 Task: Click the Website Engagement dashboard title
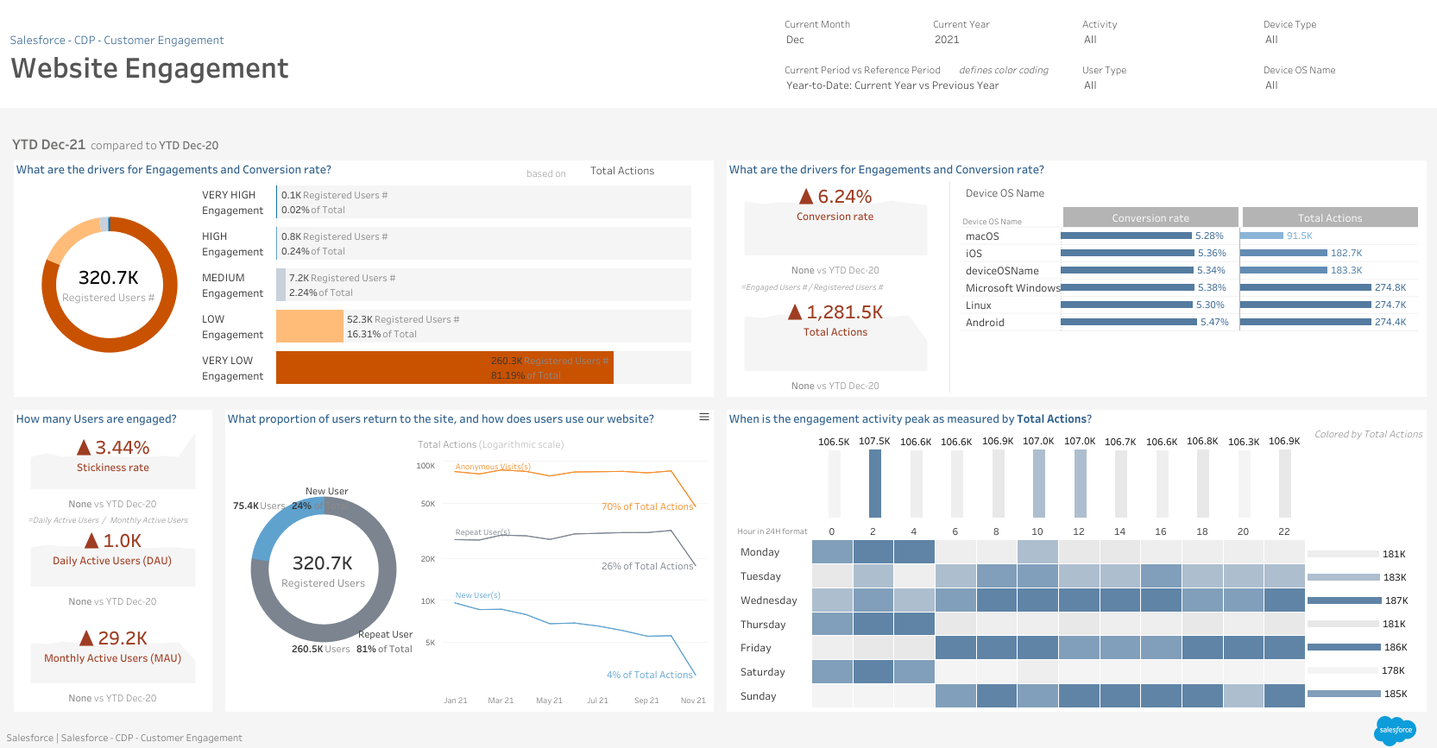click(149, 68)
